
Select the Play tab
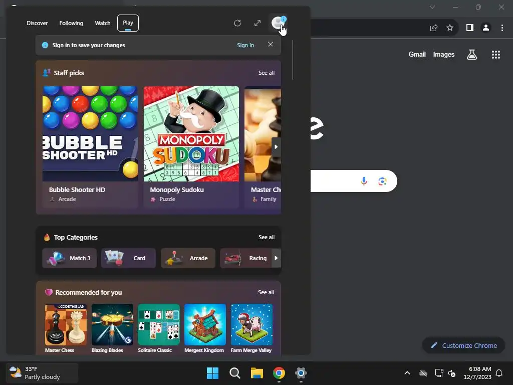click(x=128, y=23)
